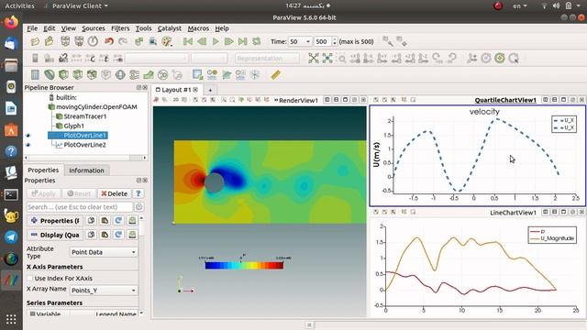Split LineChartView1 vertically

[x=555, y=212]
